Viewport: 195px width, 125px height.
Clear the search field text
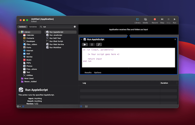75,27
